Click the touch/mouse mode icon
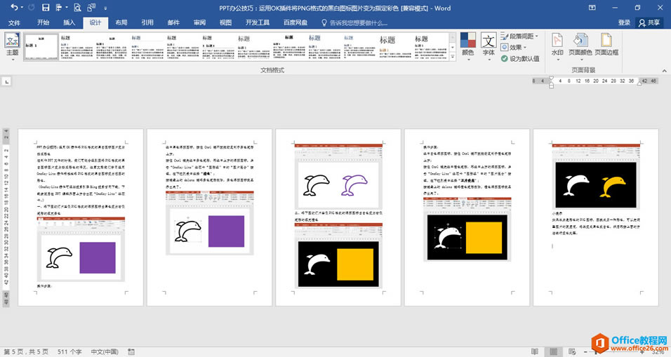671x357 pixels. (91, 7)
